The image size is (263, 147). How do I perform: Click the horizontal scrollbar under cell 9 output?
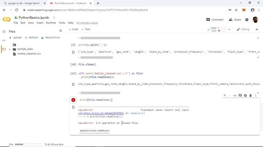(x=97, y=58)
